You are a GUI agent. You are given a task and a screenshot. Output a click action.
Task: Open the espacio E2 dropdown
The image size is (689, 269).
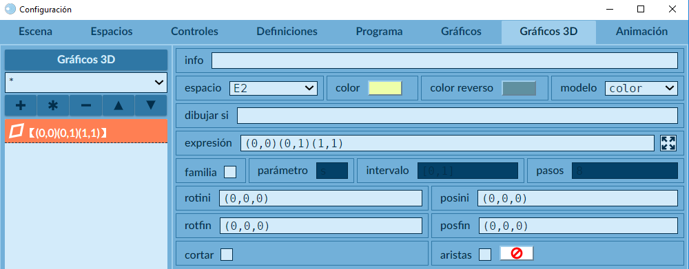coord(274,88)
